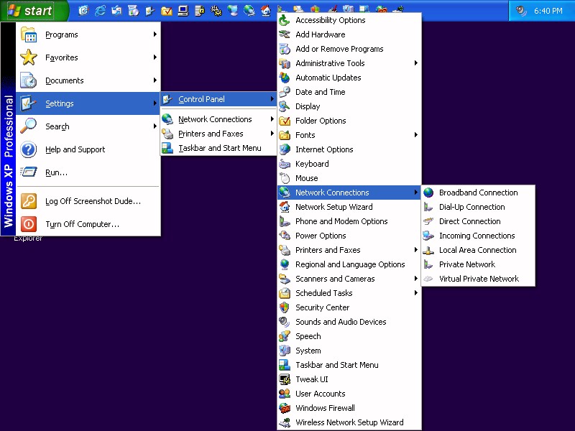Click the Security Center shield icon
The height and width of the screenshot is (431, 575).
click(285, 307)
